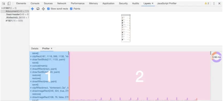Image resolution: width=224 pixels, height=101 pixels.
Task: Open the Sources tab
Action: click(48, 3)
